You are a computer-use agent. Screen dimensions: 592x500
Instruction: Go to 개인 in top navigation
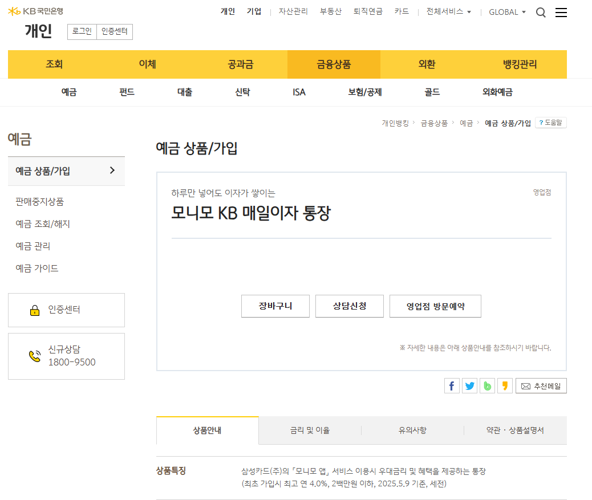pyautogui.click(x=228, y=12)
